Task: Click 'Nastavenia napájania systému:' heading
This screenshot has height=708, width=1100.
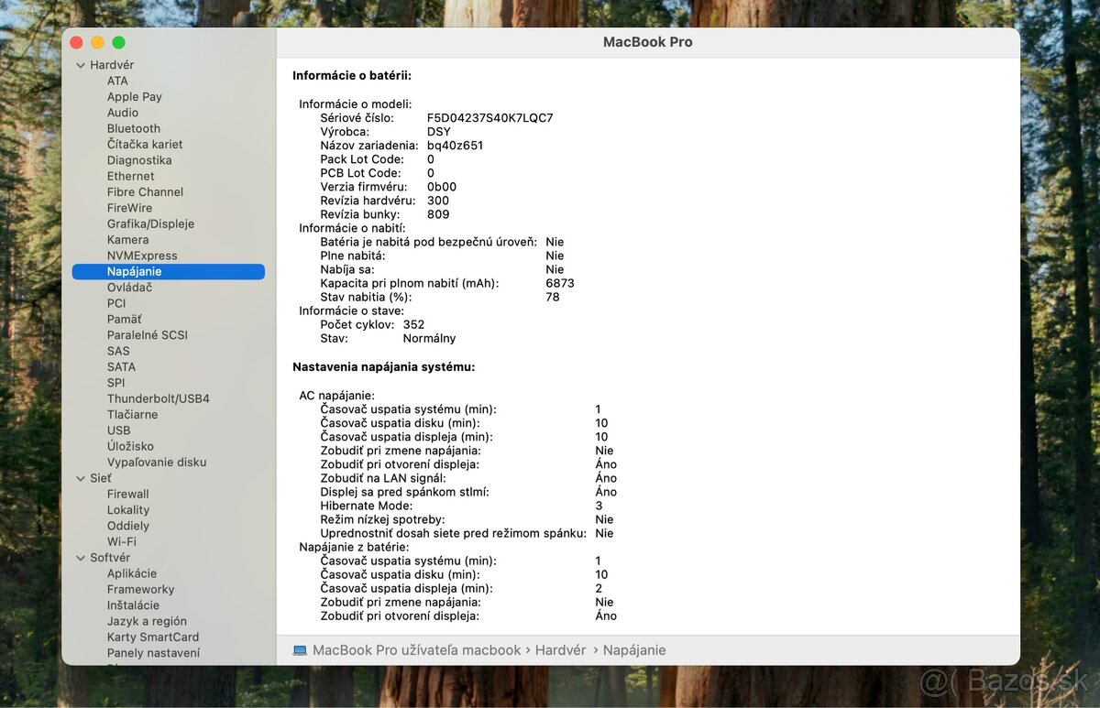Action: [384, 367]
